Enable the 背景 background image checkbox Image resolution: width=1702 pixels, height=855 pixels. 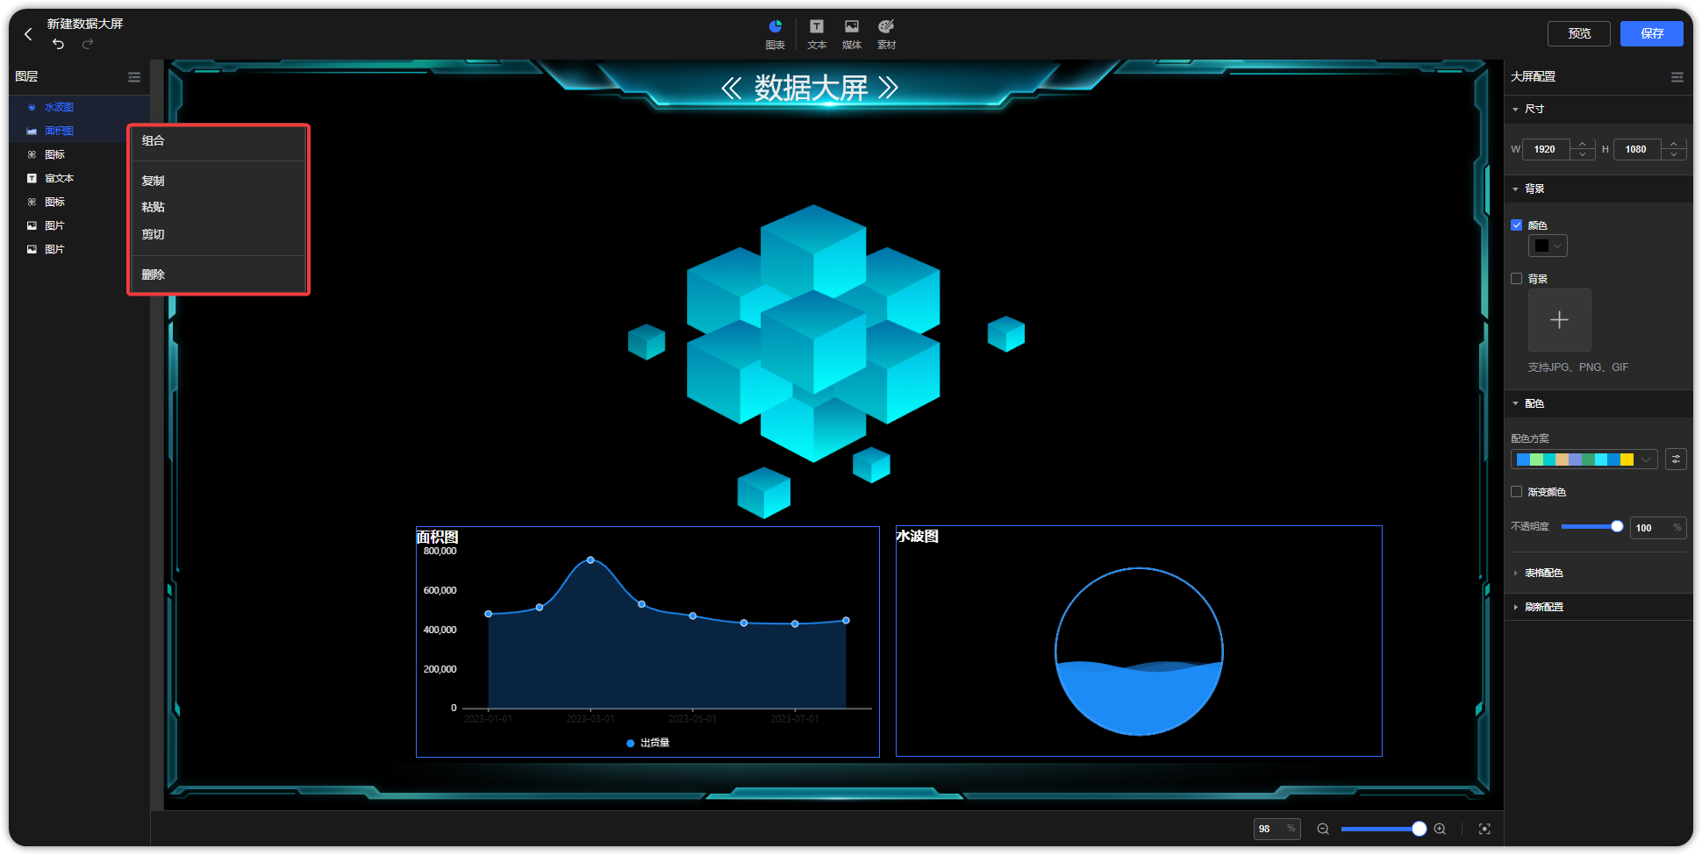[x=1517, y=278]
